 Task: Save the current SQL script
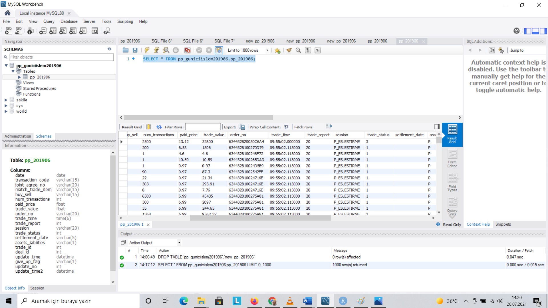pyautogui.click(x=135, y=50)
